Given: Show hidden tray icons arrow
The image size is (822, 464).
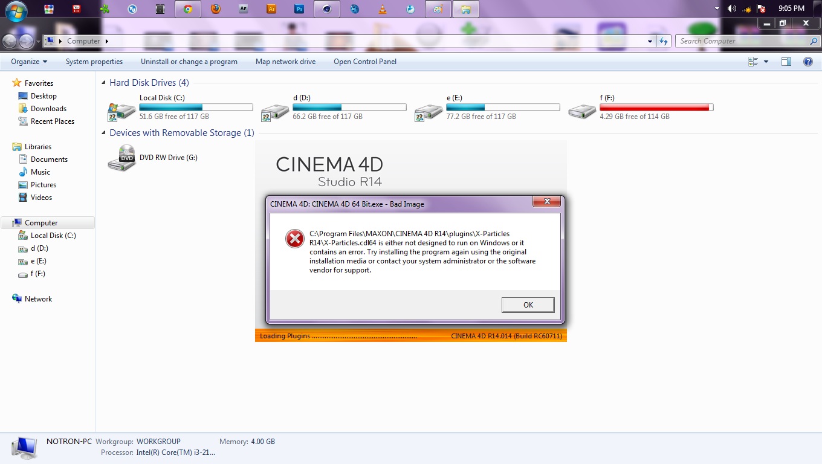Looking at the screenshot, I should click(717, 9).
